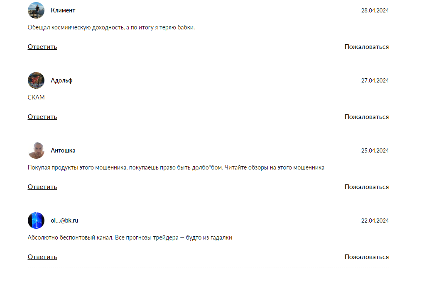Screen dimensions: 424x281
Task: Click the username ol...@bk.ru
Action: tap(64, 220)
